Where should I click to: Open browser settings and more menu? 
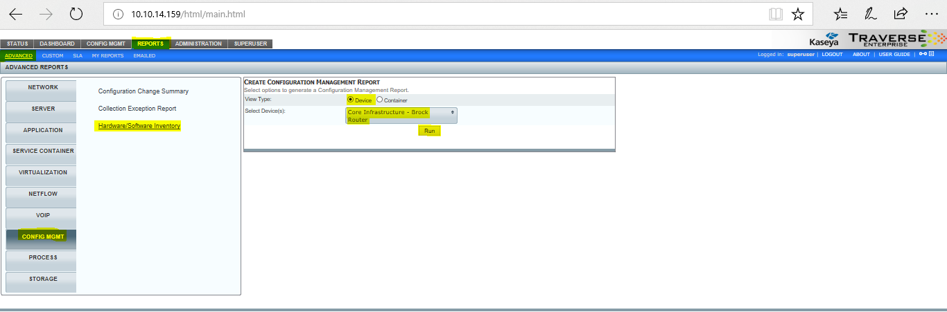point(930,14)
